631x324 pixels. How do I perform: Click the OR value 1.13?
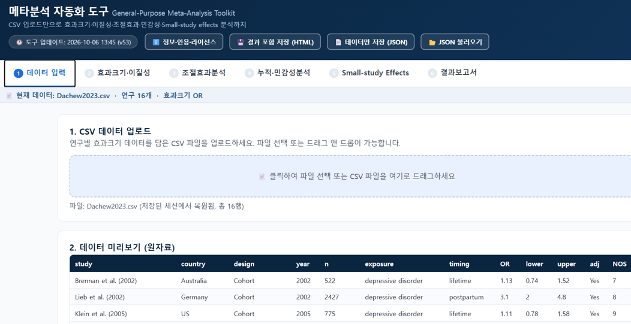(506, 281)
